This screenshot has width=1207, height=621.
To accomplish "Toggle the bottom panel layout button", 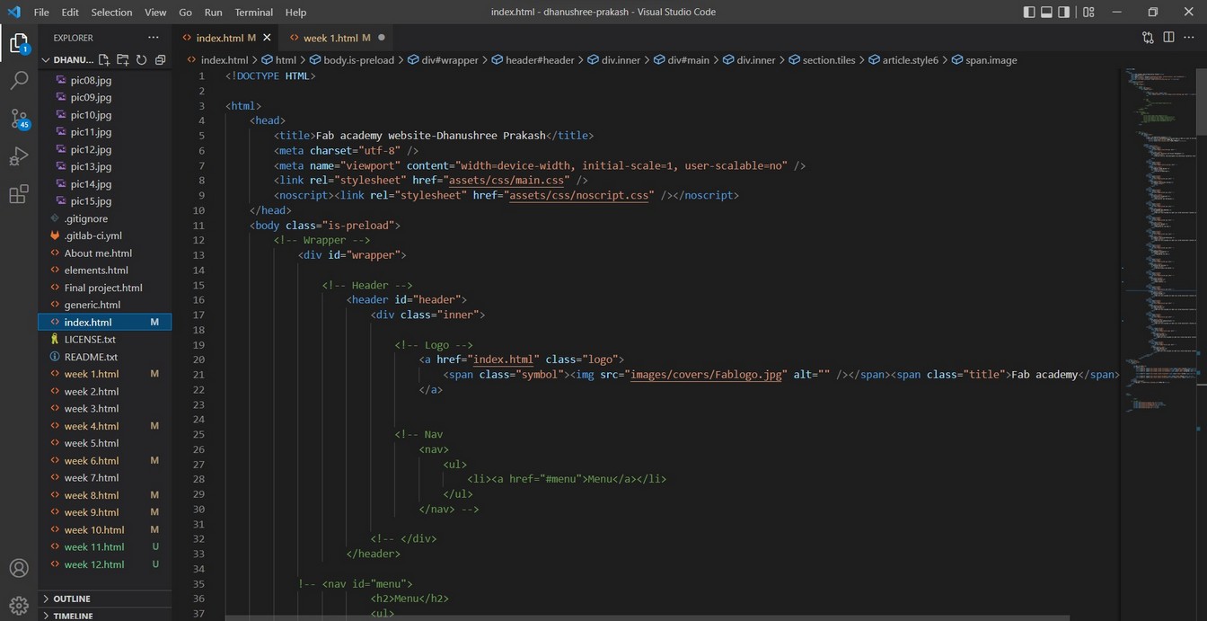I will [1046, 12].
